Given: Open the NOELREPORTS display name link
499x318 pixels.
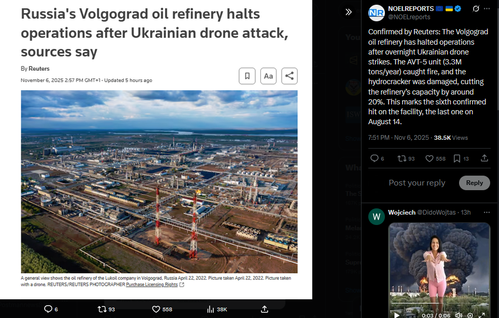Looking at the screenshot, I should [410, 9].
